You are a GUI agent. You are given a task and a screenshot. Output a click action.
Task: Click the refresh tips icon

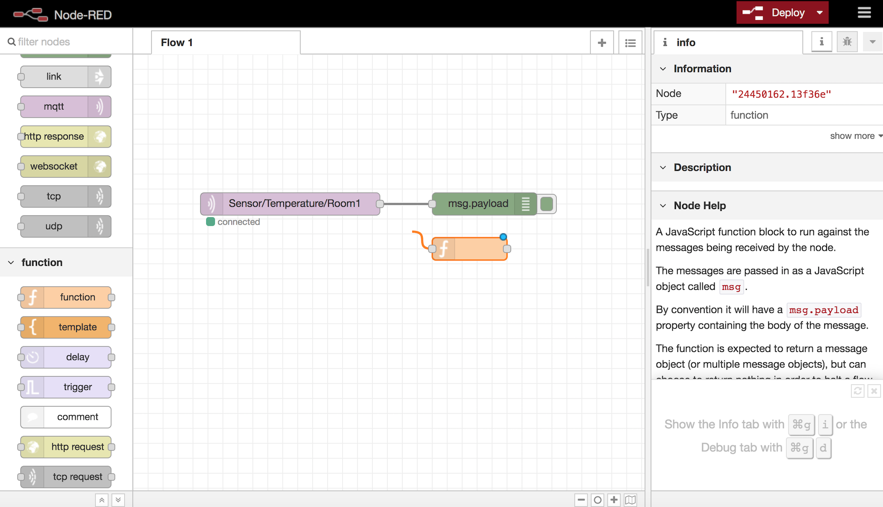tap(857, 391)
